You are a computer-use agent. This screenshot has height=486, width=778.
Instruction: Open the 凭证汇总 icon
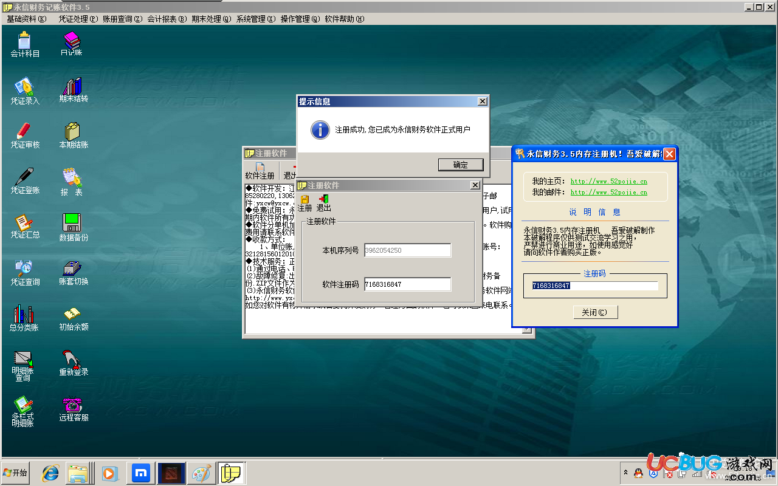click(x=24, y=227)
